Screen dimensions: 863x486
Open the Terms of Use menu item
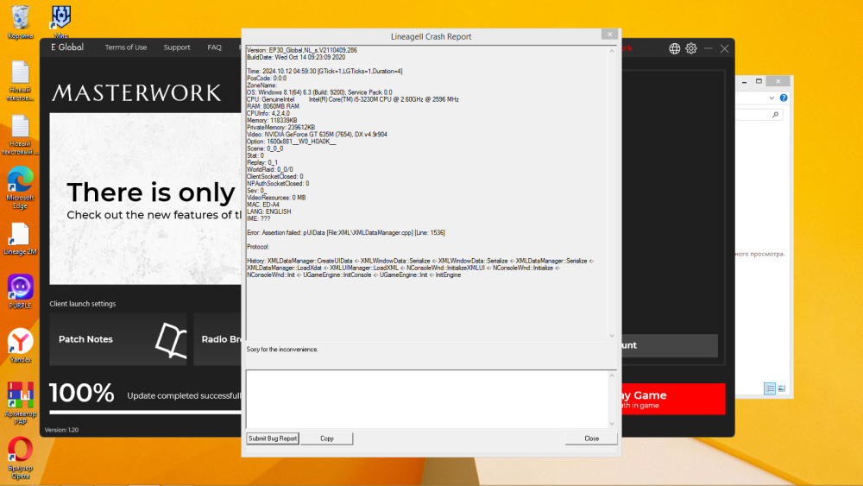click(126, 47)
